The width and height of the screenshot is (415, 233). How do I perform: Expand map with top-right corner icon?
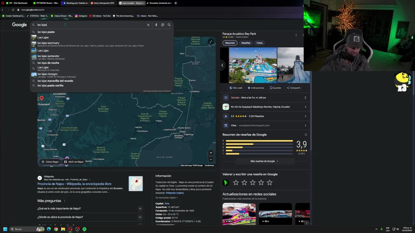coord(211,42)
